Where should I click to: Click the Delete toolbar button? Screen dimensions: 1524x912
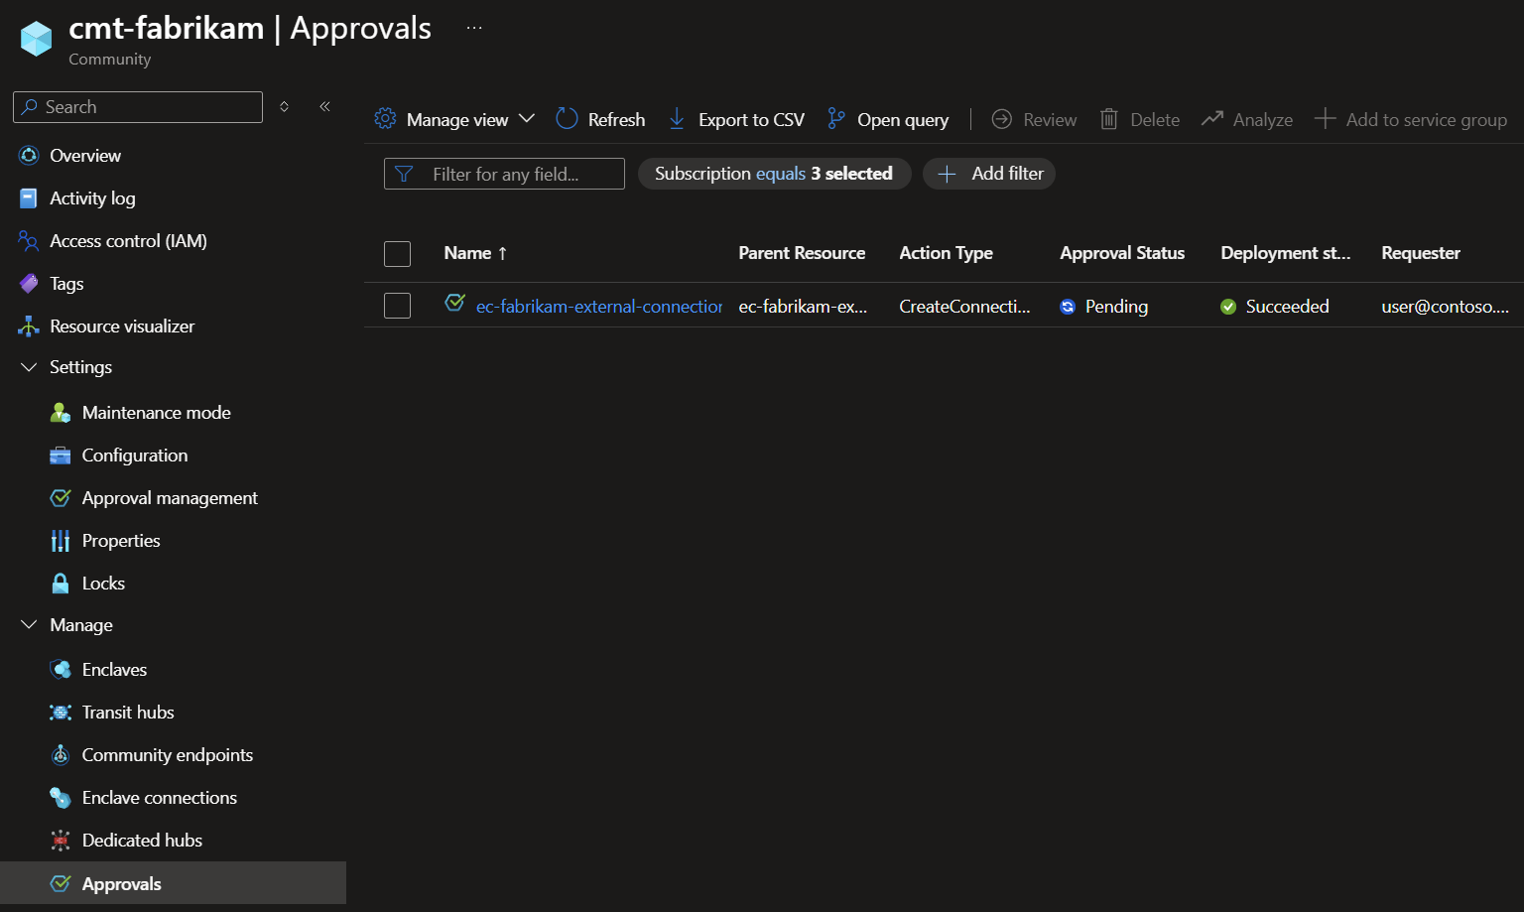point(1139,119)
